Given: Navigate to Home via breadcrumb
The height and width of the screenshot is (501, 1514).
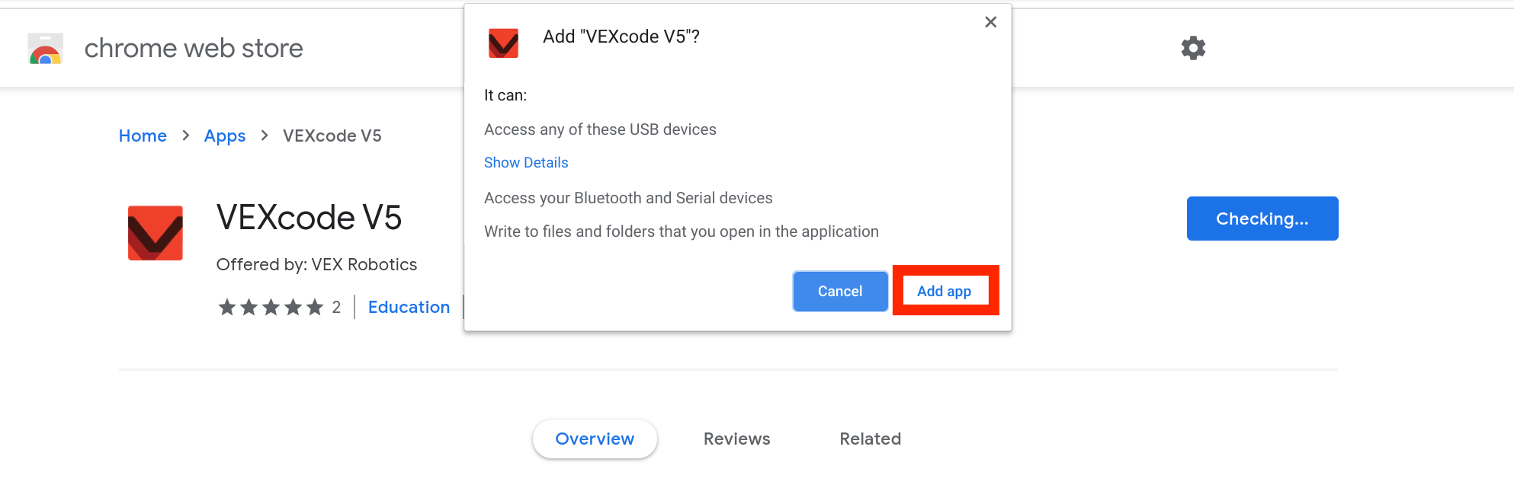Looking at the screenshot, I should (x=143, y=136).
